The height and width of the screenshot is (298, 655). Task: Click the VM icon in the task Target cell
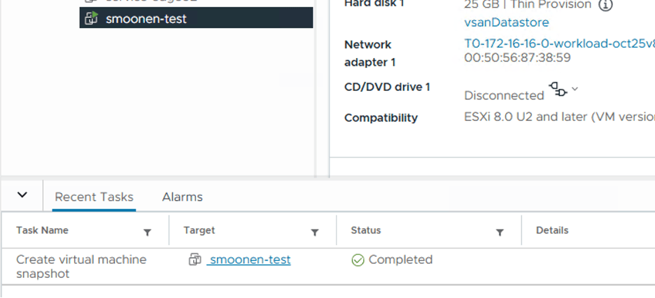[195, 260]
